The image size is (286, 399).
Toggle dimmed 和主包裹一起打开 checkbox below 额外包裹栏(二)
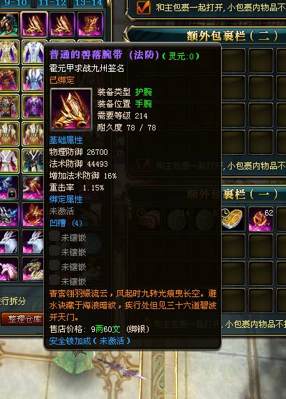[x=144, y=165]
